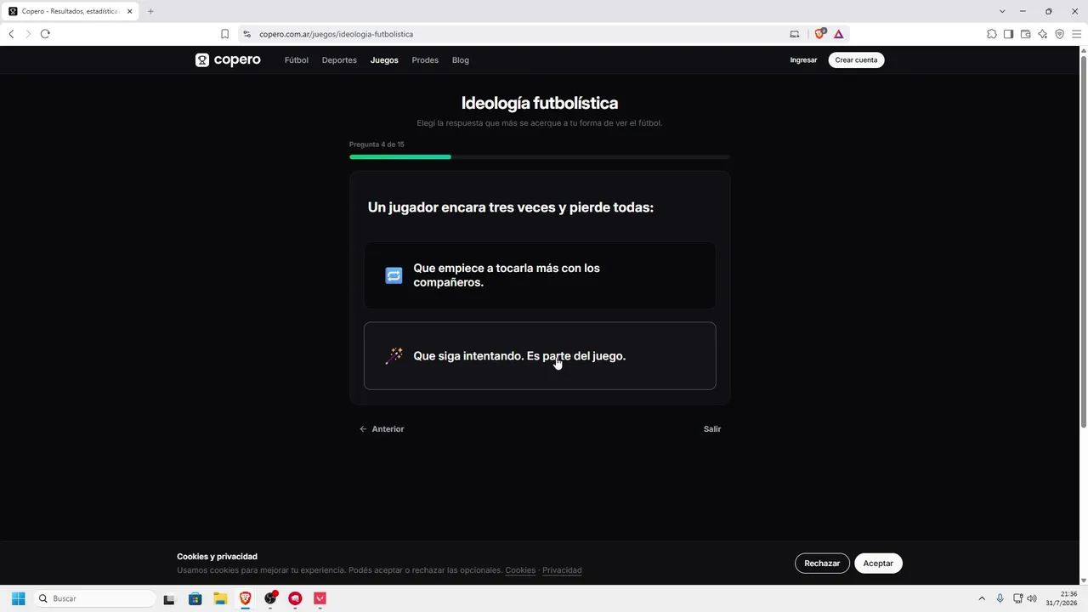The height and width of the screenshot is (612, 1088).
Task: Reject optional cookies with Rechazar
Action: click(822, 564)
